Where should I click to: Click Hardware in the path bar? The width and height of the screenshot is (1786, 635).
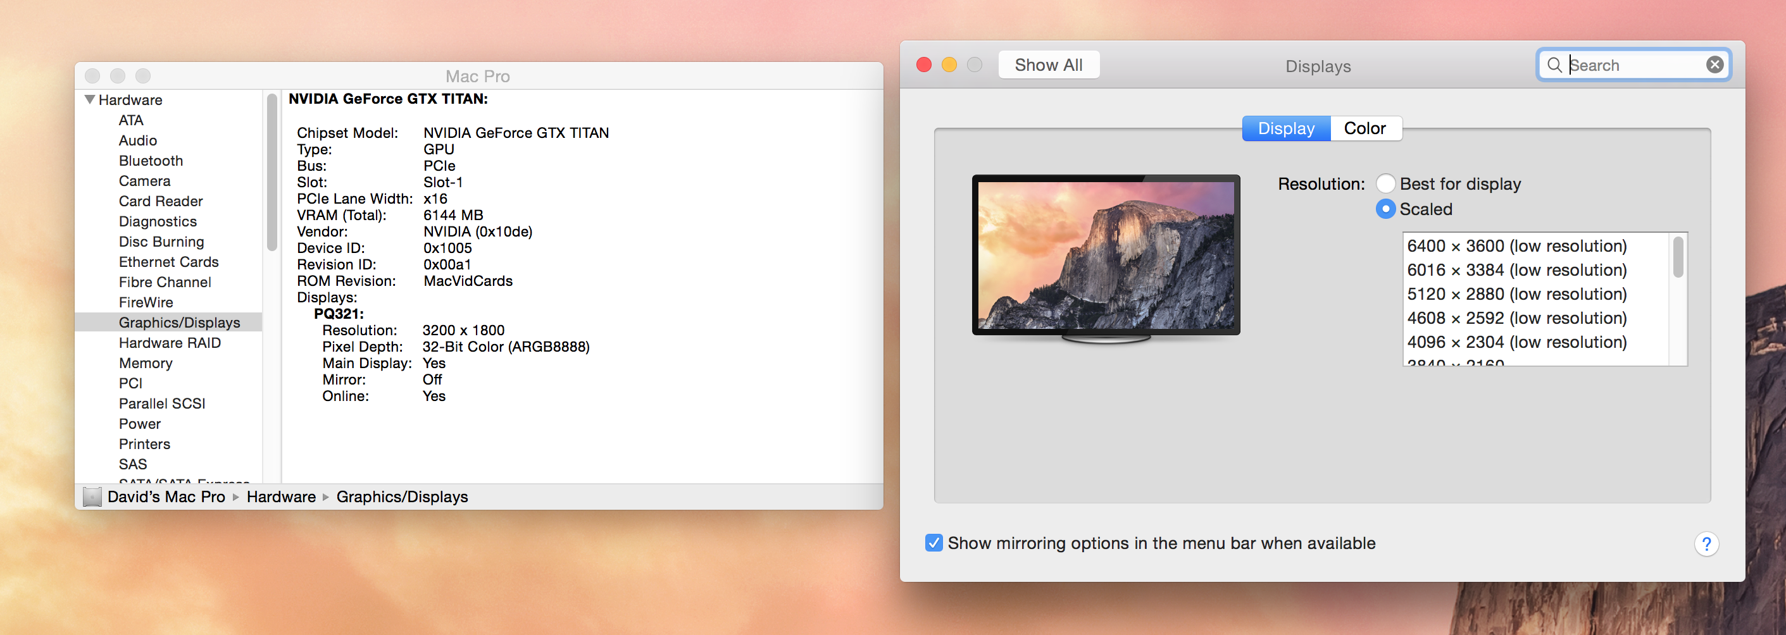281,497
